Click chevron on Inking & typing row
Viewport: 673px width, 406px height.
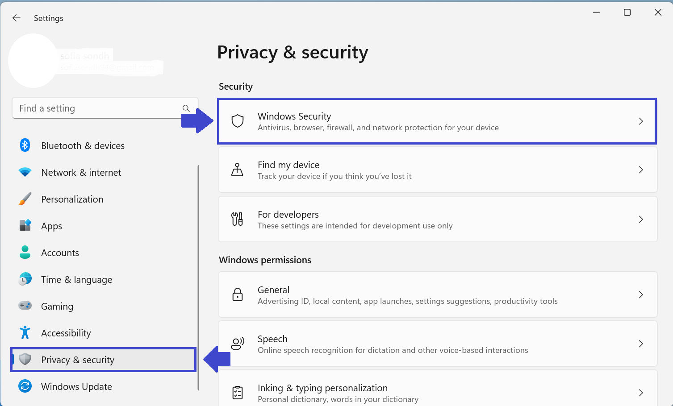point(641,393)
